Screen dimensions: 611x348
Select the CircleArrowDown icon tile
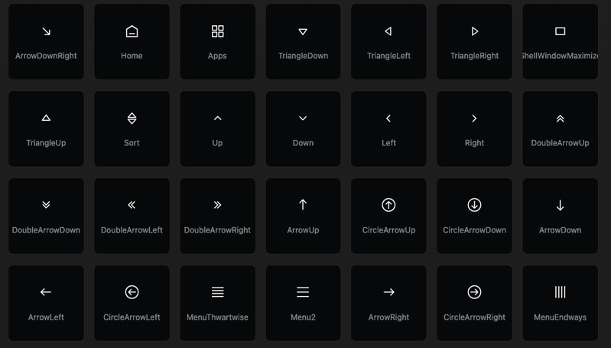coord(474,216)
